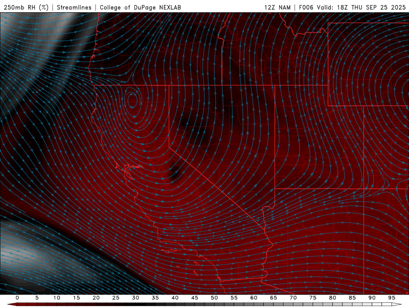
Task: Click the colorbar label "30"
Action: point(135,298)
